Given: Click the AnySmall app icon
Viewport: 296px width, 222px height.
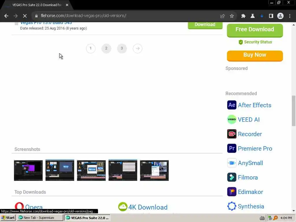Looking at the screenshot, I should point(232,163).
